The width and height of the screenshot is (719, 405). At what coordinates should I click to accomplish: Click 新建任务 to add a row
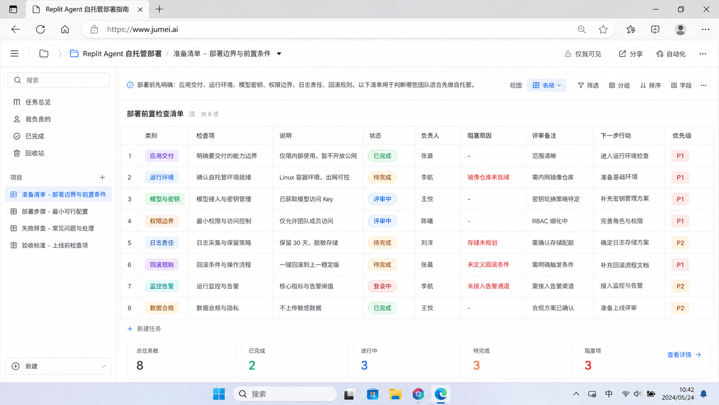tap(144, 329)
